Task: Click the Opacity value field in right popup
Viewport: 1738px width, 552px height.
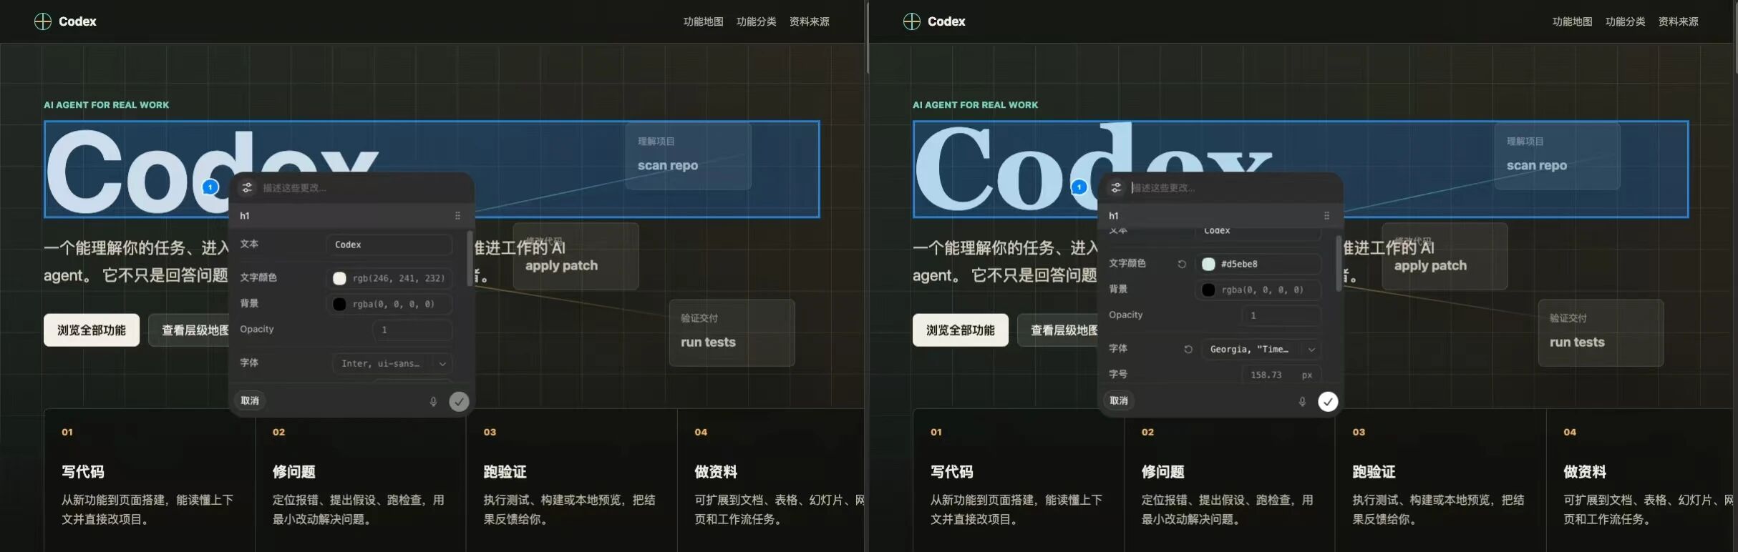Action: tap(1281, 315)
